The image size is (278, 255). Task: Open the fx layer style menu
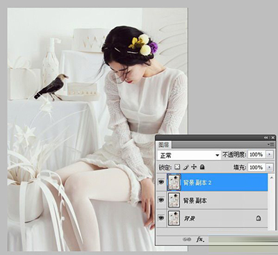200,239
